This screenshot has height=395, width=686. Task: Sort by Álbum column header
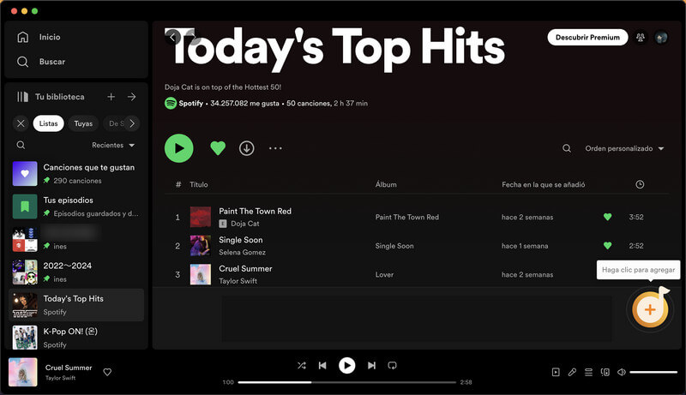(386, 184)
